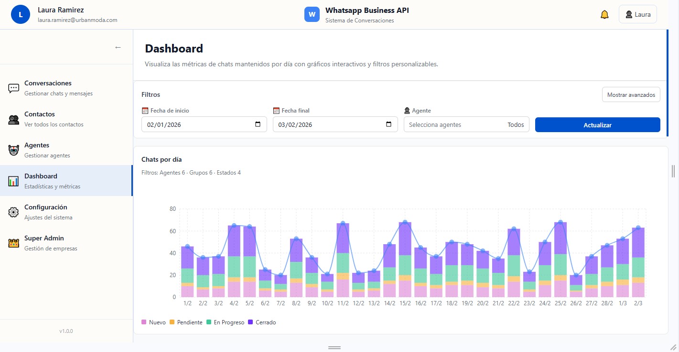679x352 pixels.
Task: Click the person icon beside Agente label
Action: 407,111
